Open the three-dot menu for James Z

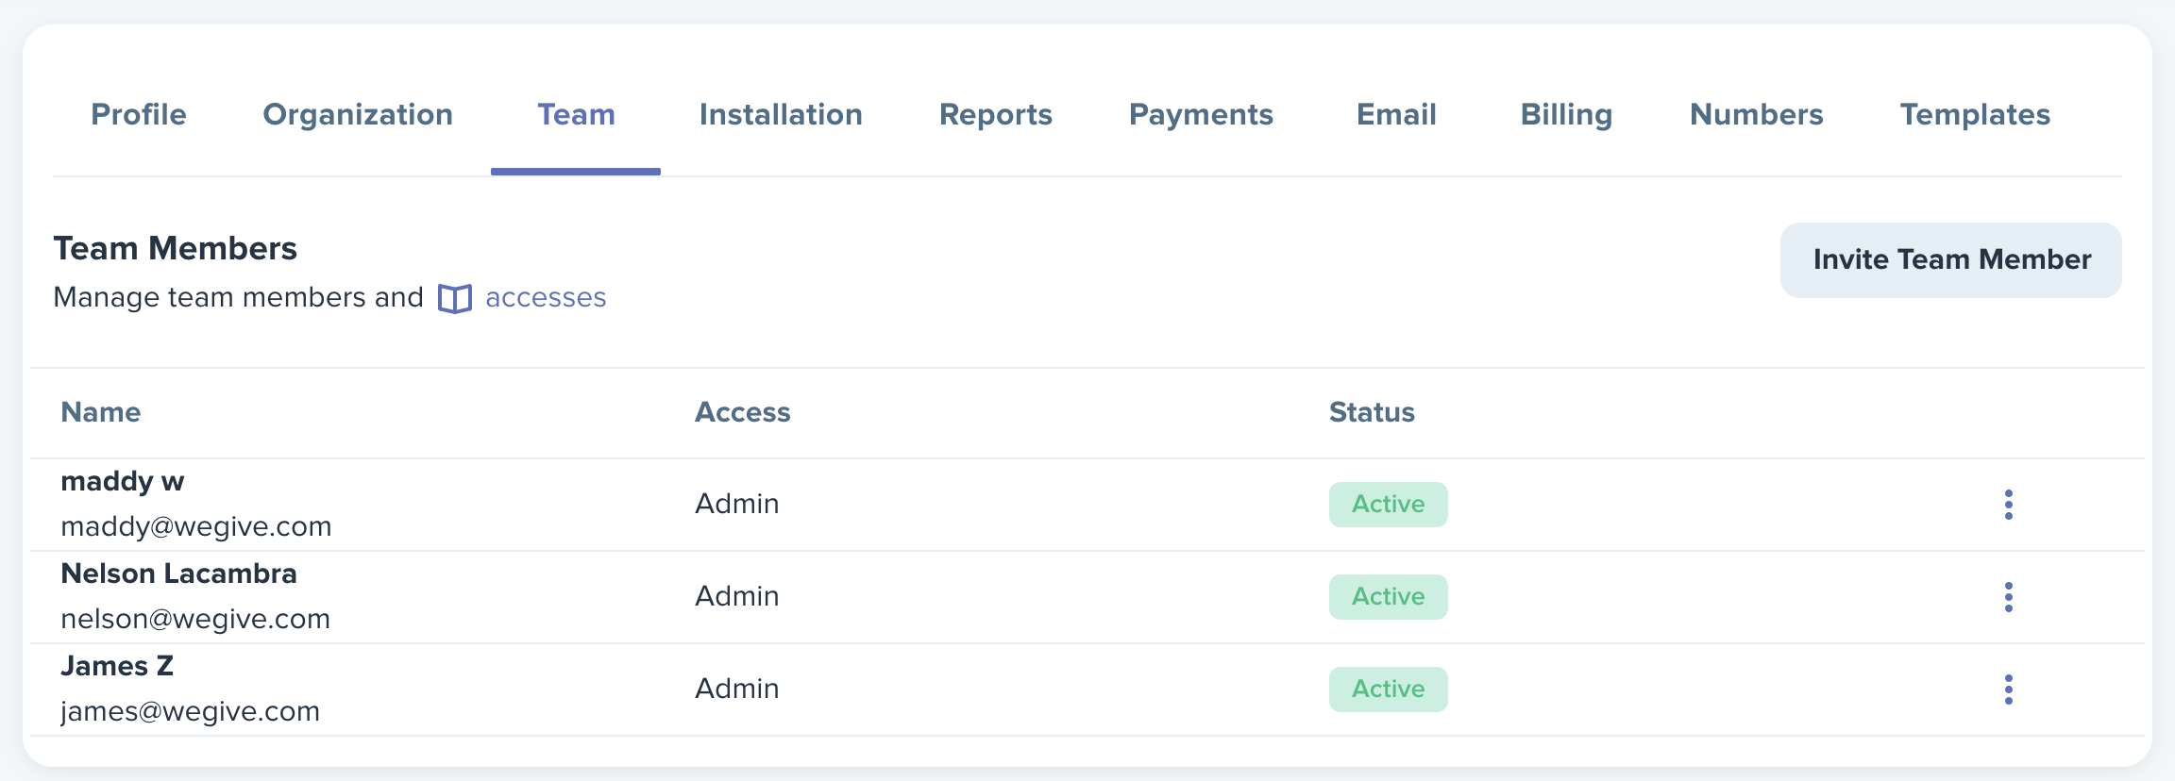point(2008,690)
